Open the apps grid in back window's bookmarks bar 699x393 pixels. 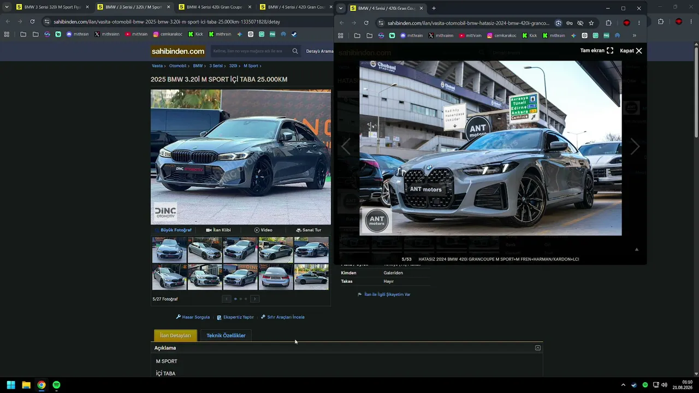7,34
